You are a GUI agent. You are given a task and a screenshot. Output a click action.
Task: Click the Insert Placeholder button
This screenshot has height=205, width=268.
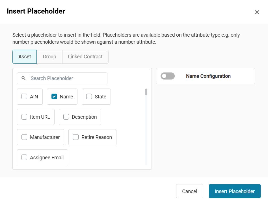pyautogui.click(x=235, y=191)
